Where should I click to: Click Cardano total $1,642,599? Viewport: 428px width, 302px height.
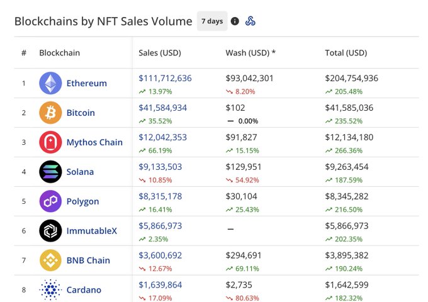pos(347,284)
